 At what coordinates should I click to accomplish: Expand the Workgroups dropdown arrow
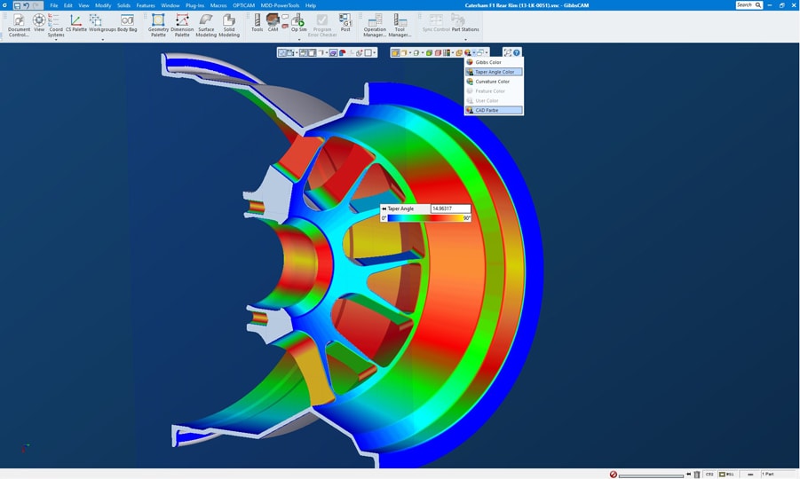[x=102, y=40]
